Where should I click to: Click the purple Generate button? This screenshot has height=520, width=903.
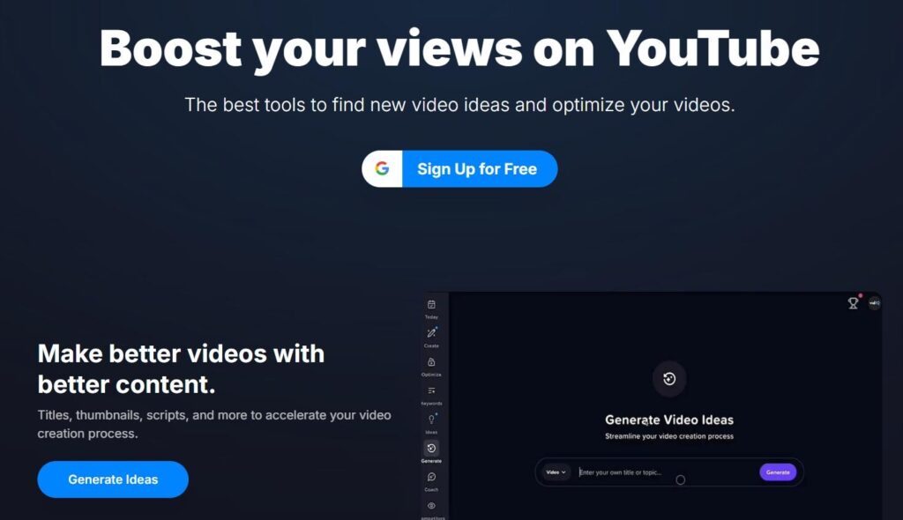[778, 472]
